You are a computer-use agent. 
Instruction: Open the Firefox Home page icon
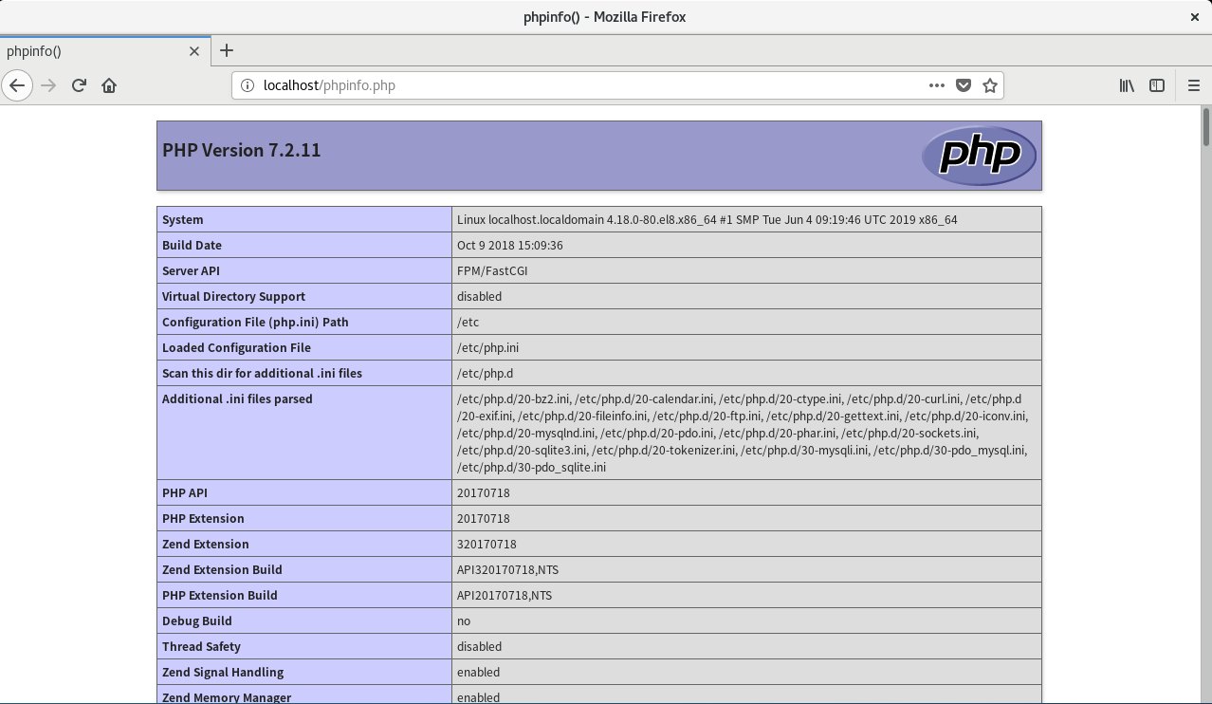click(x=109, y=85)
